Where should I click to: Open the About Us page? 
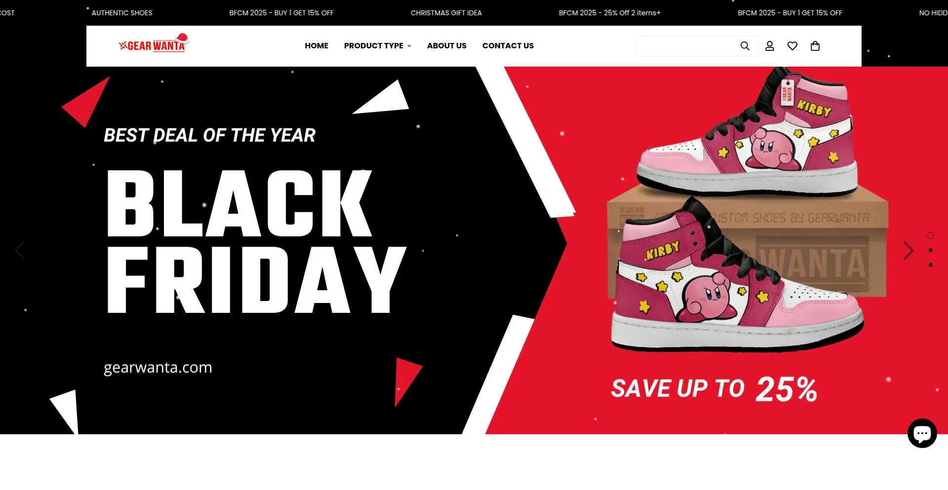point(446,46)
